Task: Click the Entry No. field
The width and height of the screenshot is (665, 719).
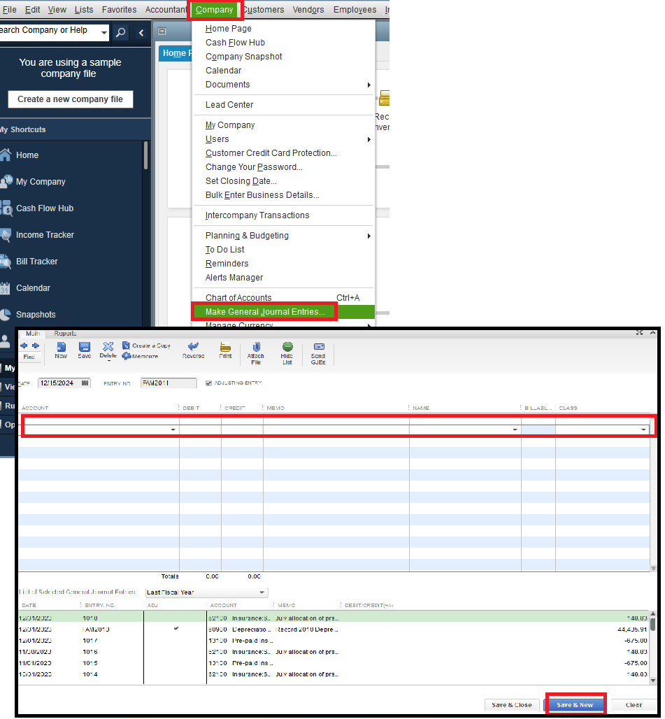Action: 169,383
